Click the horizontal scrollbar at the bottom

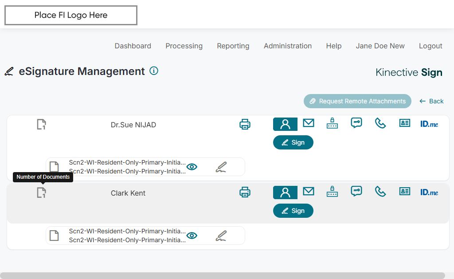click(x=222, y=275)
